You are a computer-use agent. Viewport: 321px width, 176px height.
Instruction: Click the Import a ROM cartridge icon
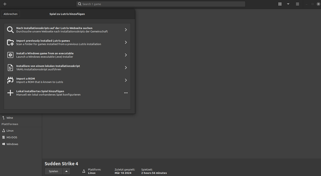click(x=10, y=80)
